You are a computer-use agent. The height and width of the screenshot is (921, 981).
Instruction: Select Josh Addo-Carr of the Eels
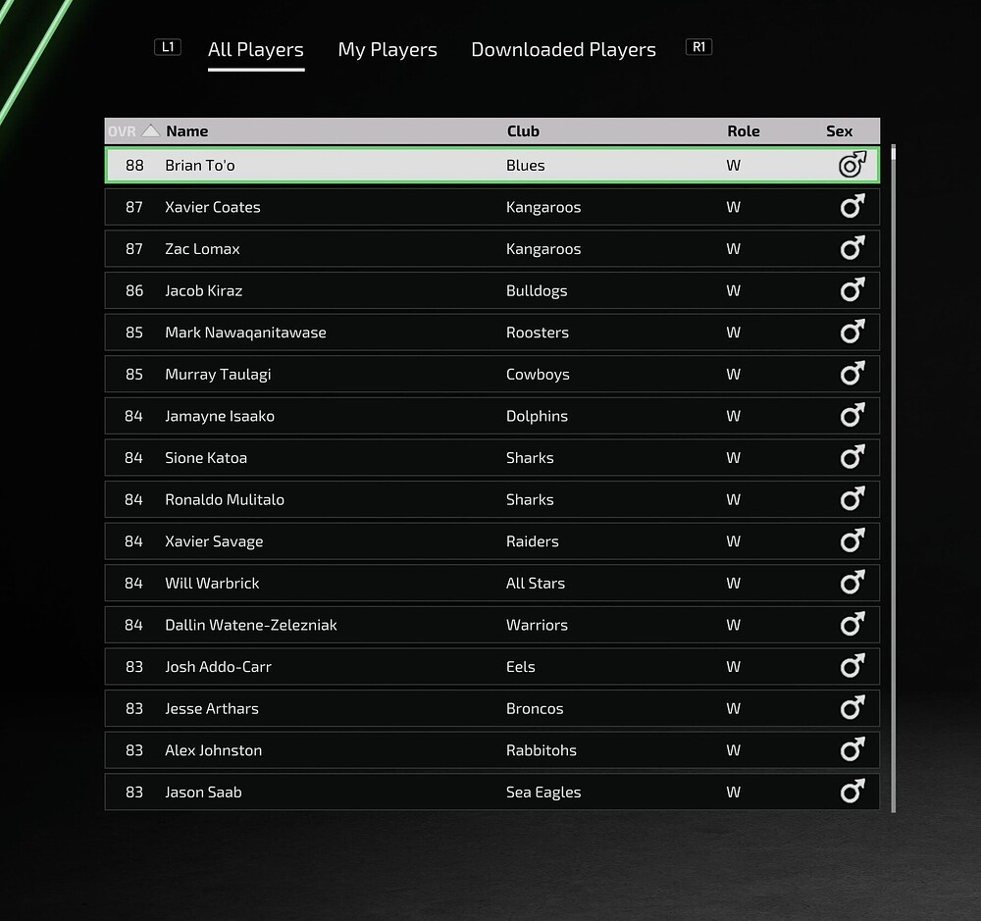(x=491, y=666)
